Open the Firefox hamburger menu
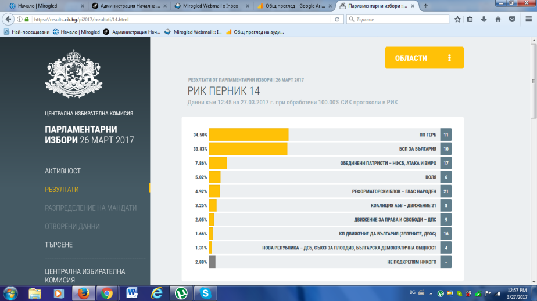The width and height of the screenshot is (537, 301). pyautogui.click(x=528, y=19)
